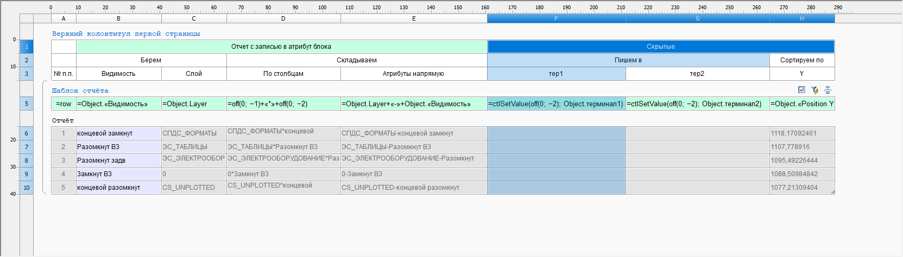This screenshot has width=903, height=257.
Task: Click column H header
Action: pyautogui.click(x=801, y=18)
